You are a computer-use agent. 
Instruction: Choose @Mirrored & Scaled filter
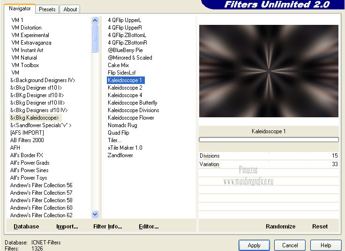[130, 57]
